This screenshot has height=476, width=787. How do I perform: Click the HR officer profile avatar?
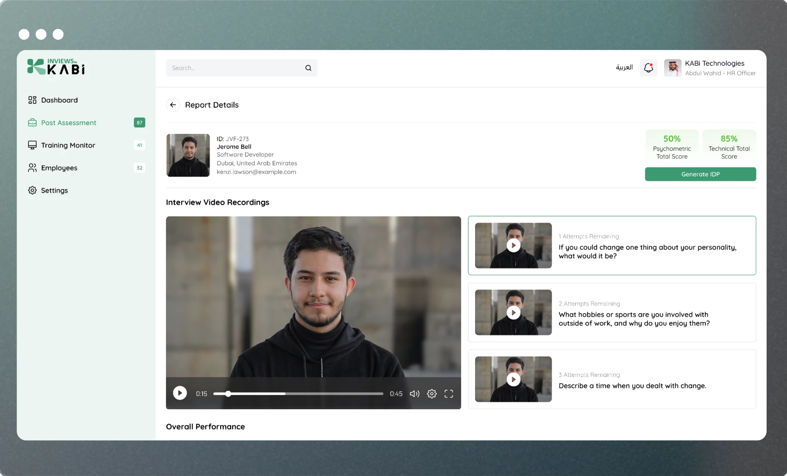pyautogui.click(x=673, y=68)
